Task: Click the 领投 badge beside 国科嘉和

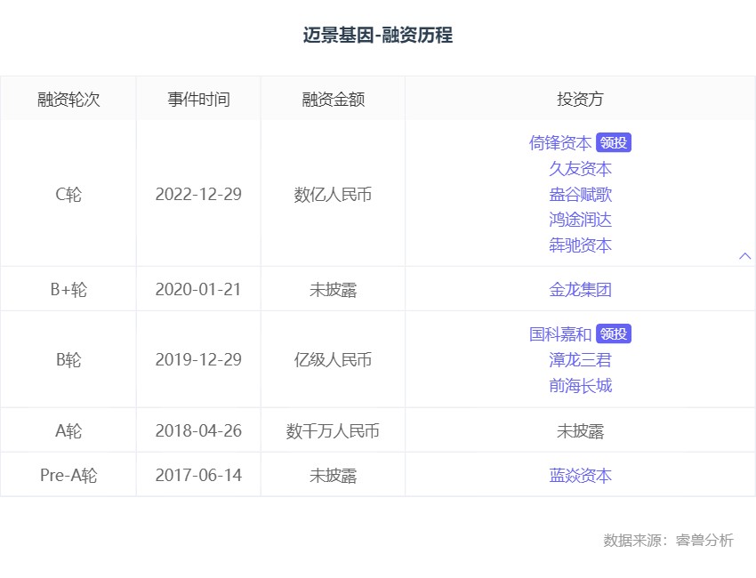Action: coord(614,334)
